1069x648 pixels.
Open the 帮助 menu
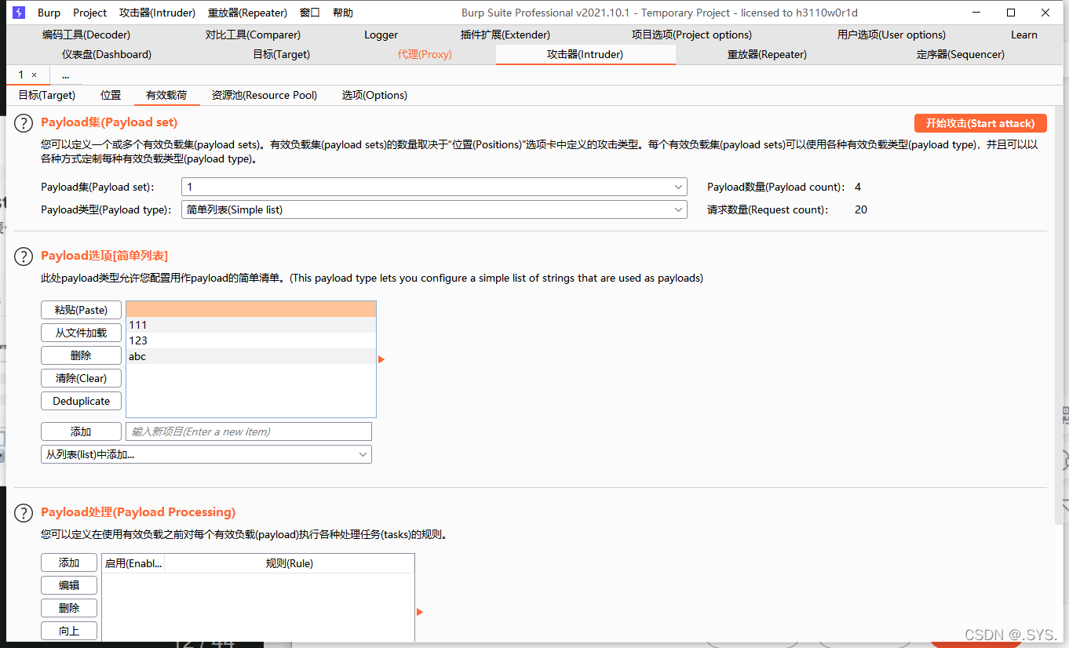(x=343, y=13)
